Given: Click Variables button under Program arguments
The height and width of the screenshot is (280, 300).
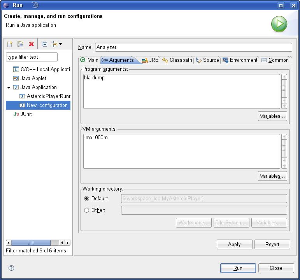Looking at the screenshot, I should point(272,116).
